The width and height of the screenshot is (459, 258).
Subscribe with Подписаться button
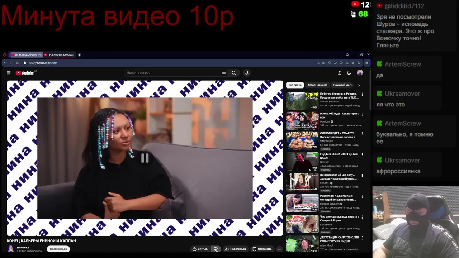(58, 249)
